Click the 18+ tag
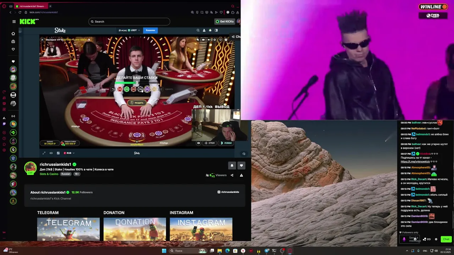Viewport: 454px width, 255px height. (x=77, y=174)
